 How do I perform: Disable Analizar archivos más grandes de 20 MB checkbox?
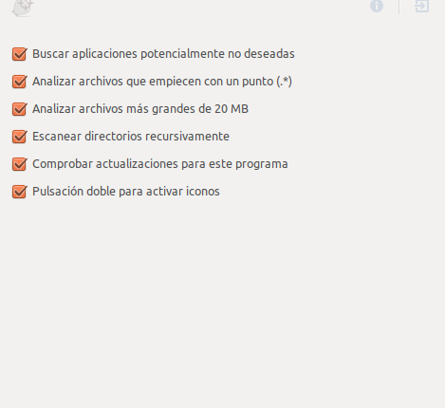pyautogui.click(x=19, y=109)
